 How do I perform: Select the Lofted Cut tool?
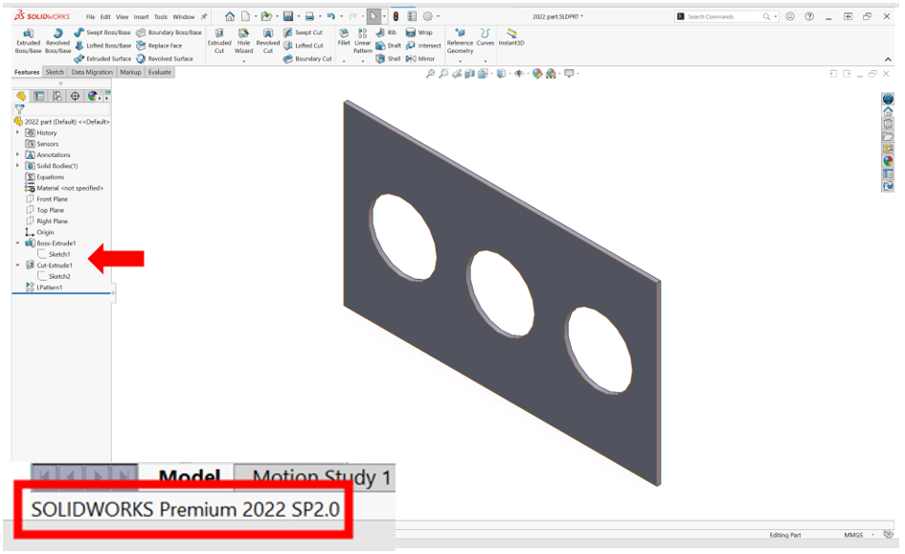tap(304, 46)
